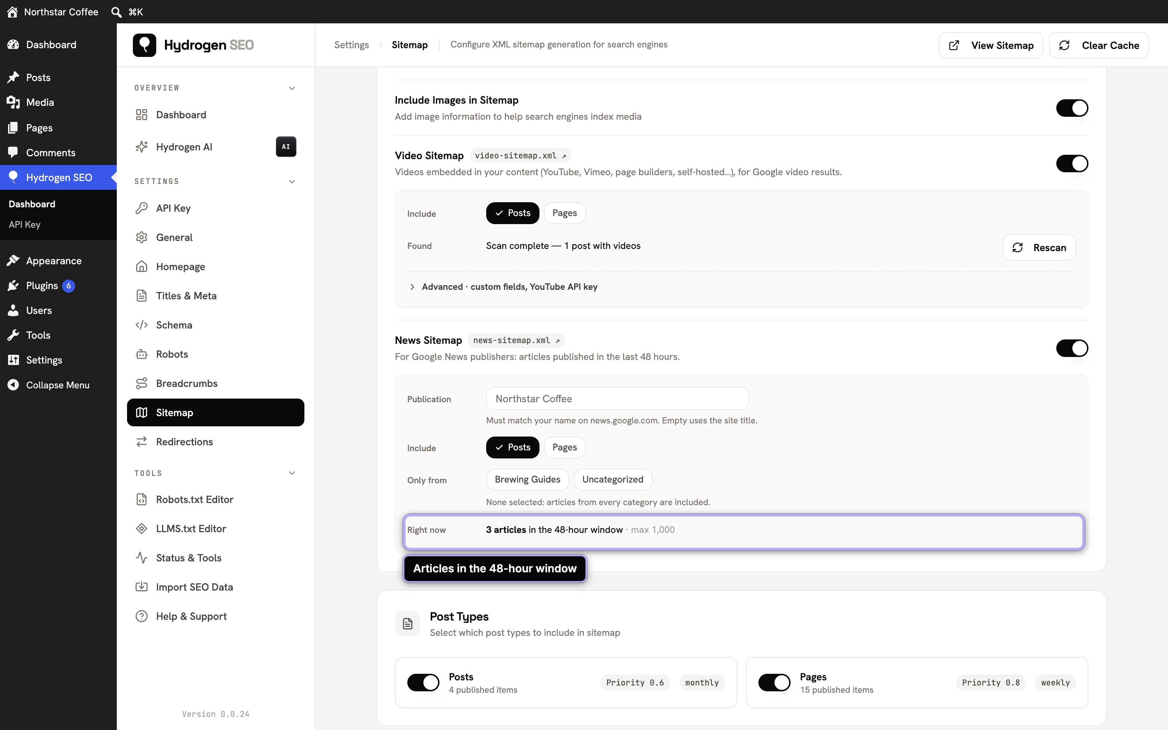Collapse the Tools section chevron

[292, 473]
